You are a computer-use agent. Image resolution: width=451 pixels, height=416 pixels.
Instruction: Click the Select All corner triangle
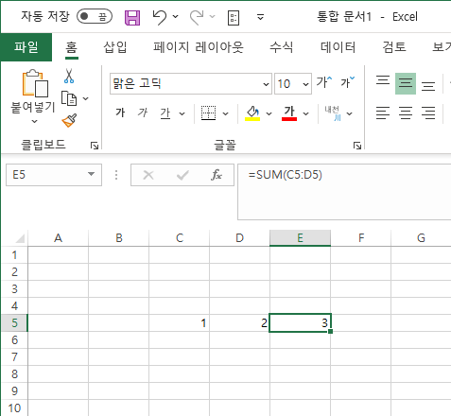[x=20, y=238]
